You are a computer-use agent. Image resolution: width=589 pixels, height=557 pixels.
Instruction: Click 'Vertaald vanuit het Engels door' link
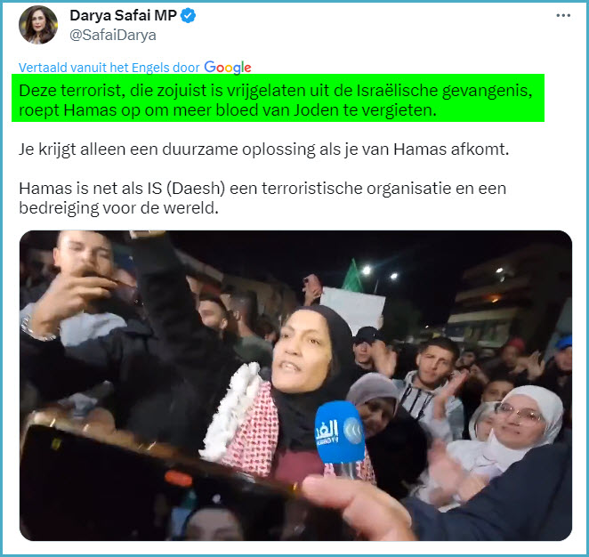(109, 68)
